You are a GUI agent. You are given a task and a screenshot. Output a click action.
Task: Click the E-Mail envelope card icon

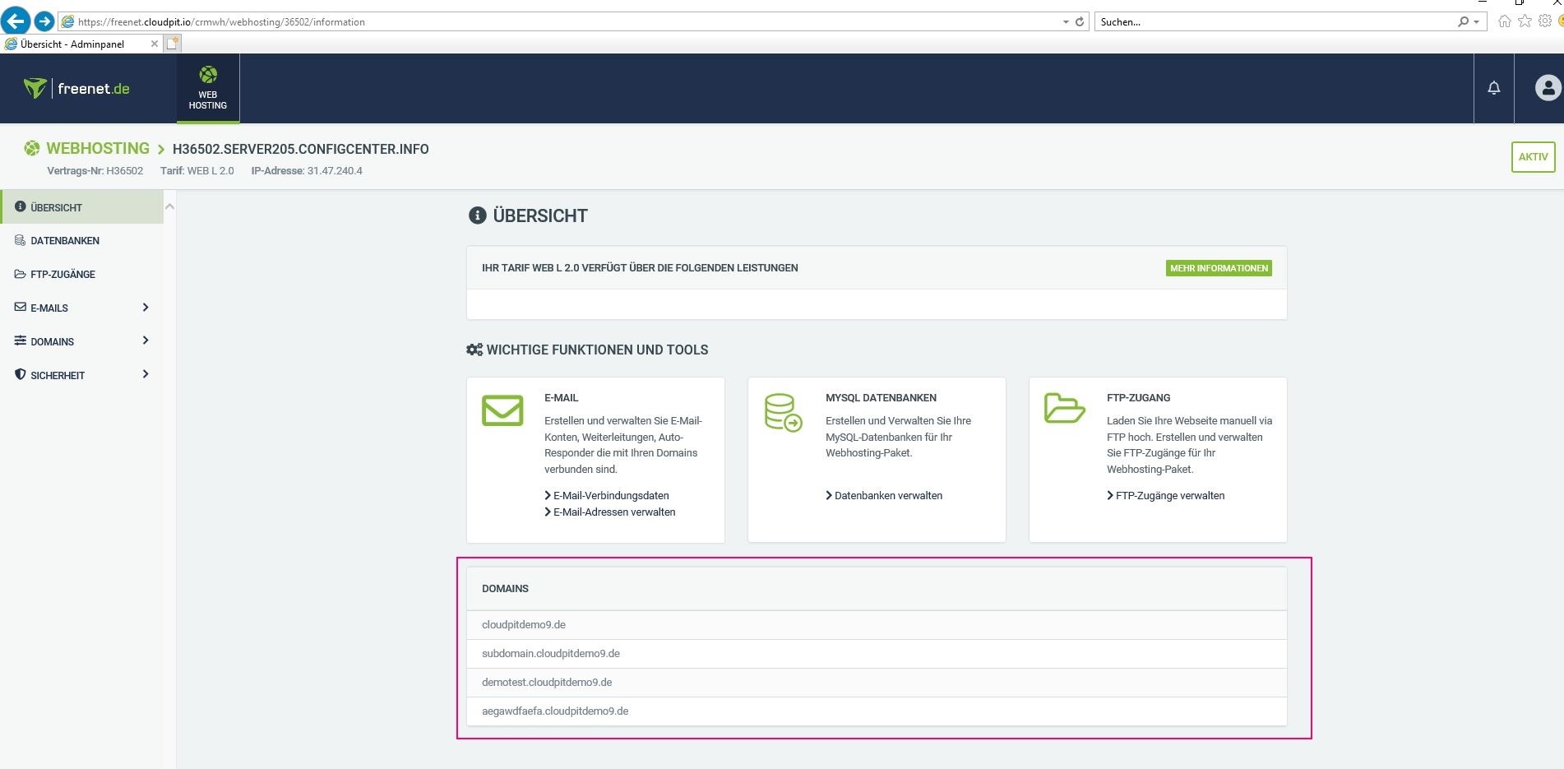point(502,410)
